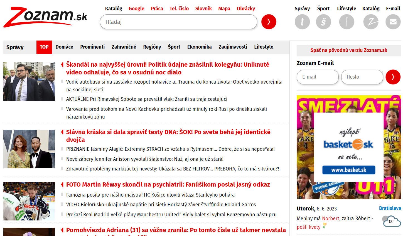Open the Ekonomika news tab
The width and height of the screenshot is (403, 236).
[x=199, y=47]
